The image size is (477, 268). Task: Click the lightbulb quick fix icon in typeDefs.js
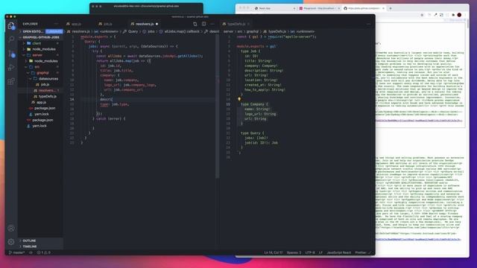(x=239, y=99)
